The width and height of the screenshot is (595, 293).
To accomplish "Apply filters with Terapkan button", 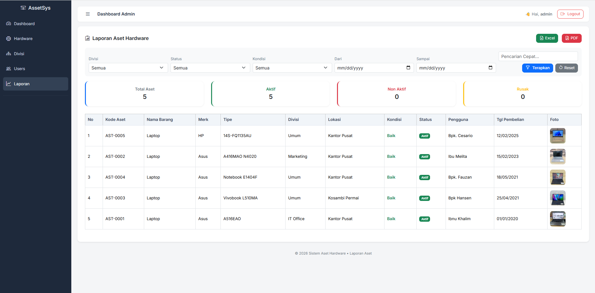I will [x=537, y=68].
